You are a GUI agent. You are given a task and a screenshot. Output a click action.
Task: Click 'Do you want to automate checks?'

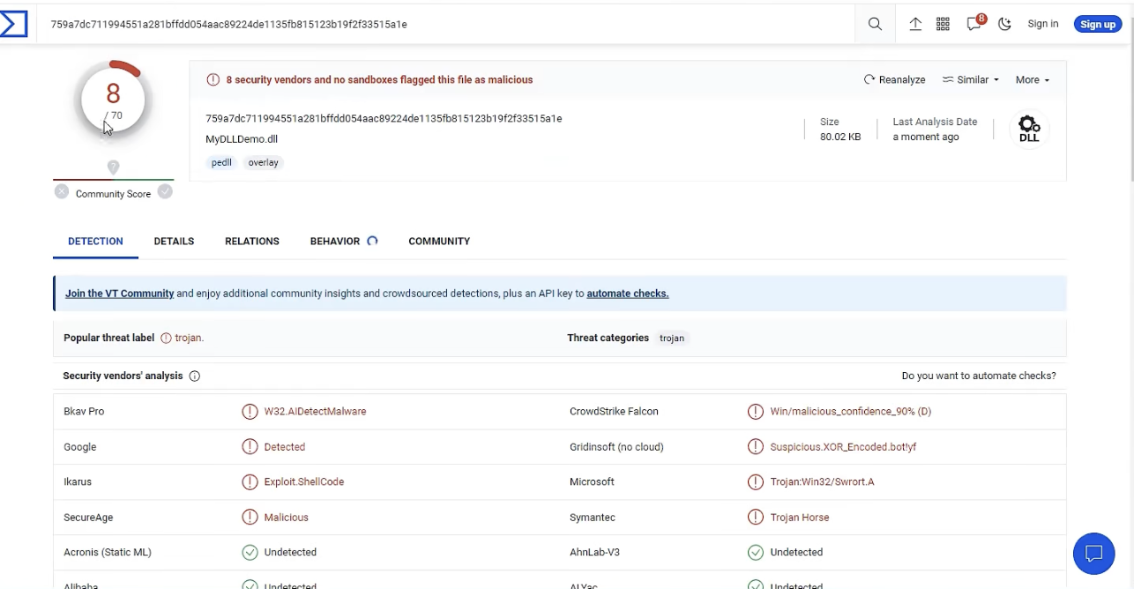(979, 376)
